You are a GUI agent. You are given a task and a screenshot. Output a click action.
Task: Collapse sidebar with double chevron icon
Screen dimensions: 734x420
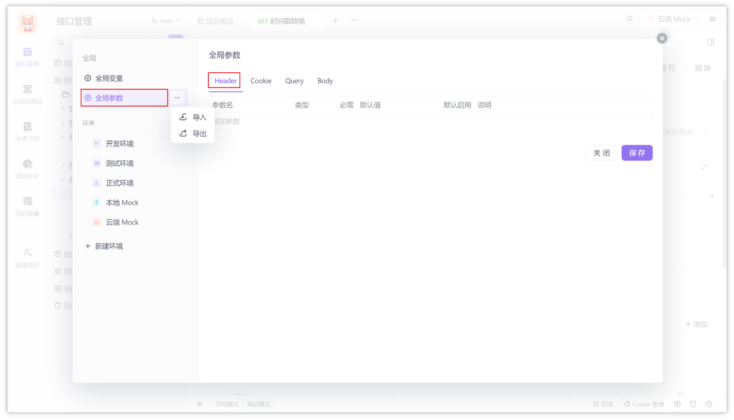200,404
